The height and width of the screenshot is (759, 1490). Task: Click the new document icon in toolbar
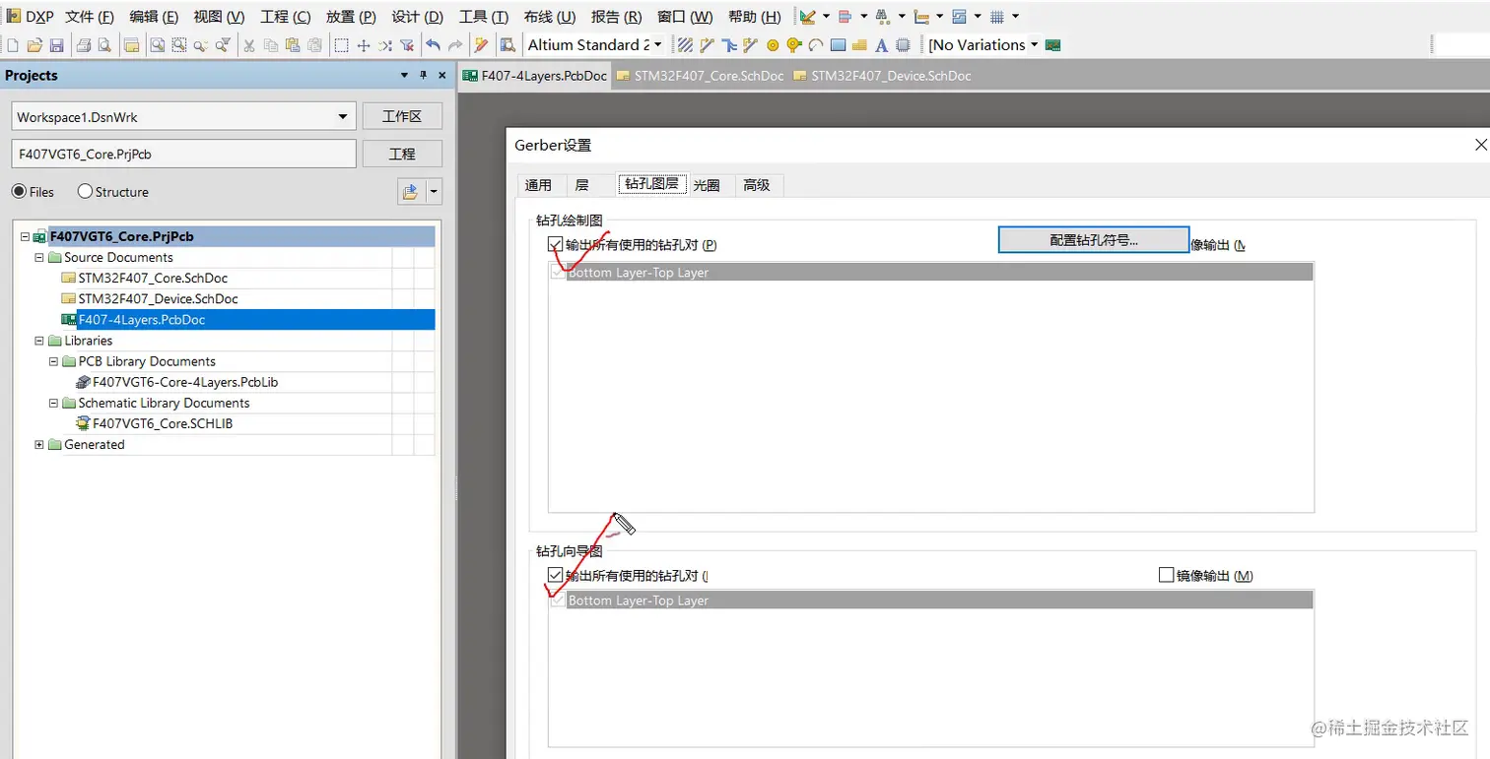[13, 45]
